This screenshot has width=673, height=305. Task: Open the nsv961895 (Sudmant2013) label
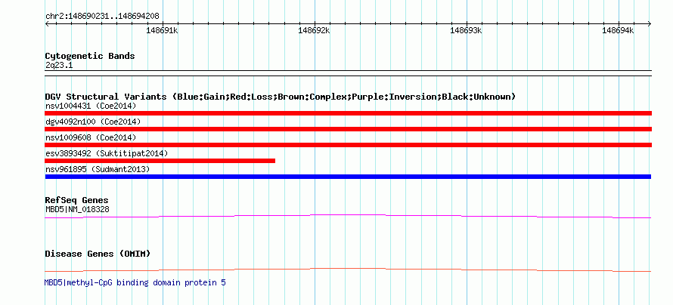(98, 169)
